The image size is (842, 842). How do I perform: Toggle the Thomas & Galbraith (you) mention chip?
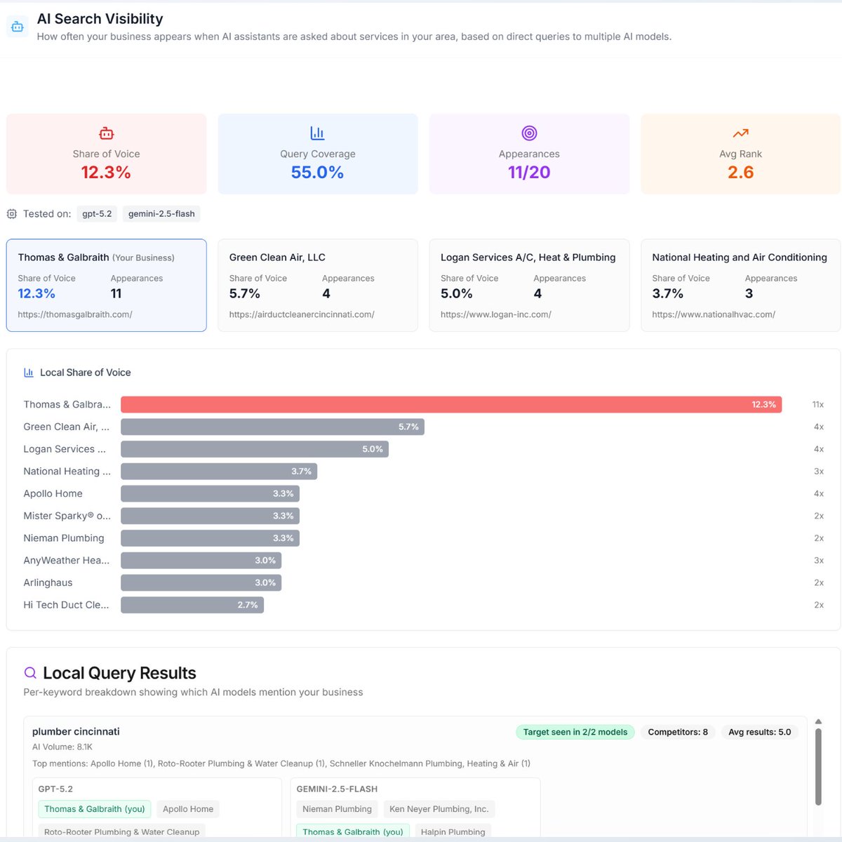[x=94, y=808]
